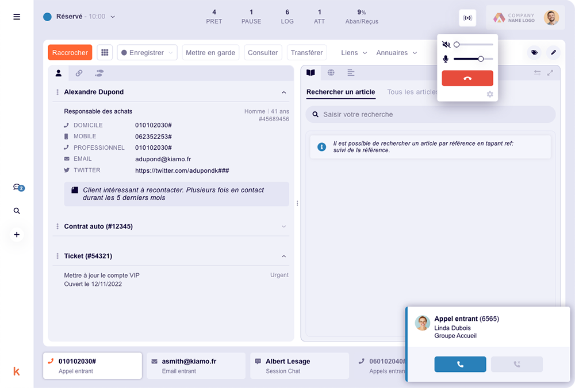Image resolution: width=575 pixels, height=388 pixels.
Task: Click the email adupond@kiamo.fr
Action: [x=163, y=159]
